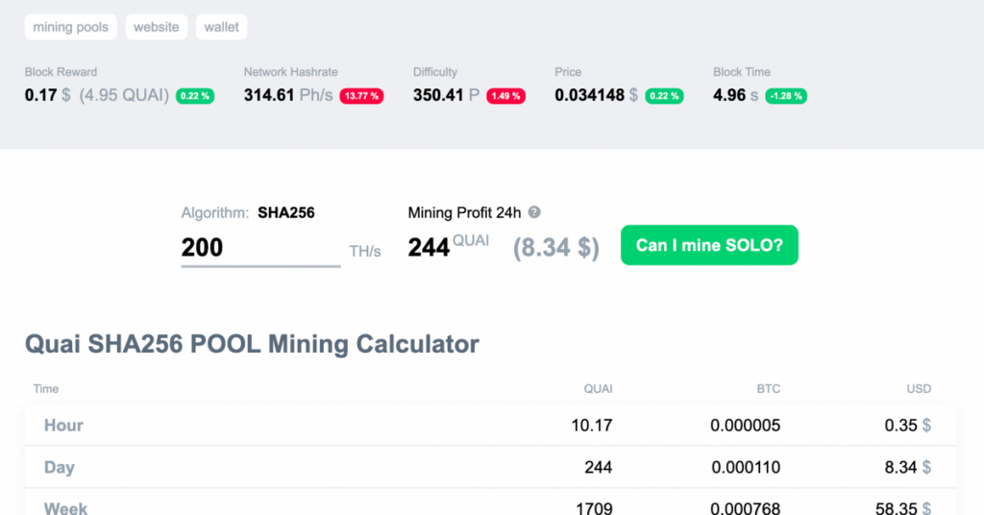Open the wallet tag link

click(x=221, y=27)
